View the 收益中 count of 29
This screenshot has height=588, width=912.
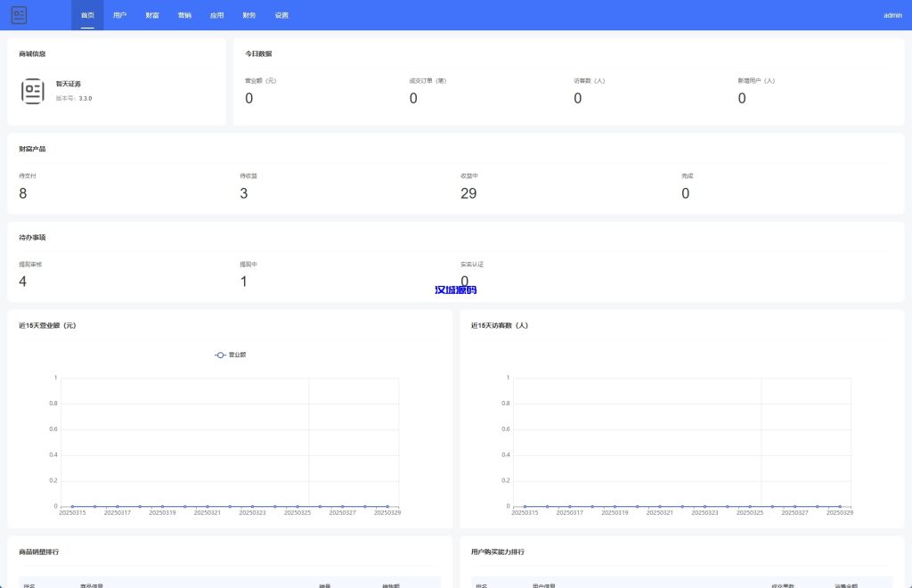coord(468,193)
